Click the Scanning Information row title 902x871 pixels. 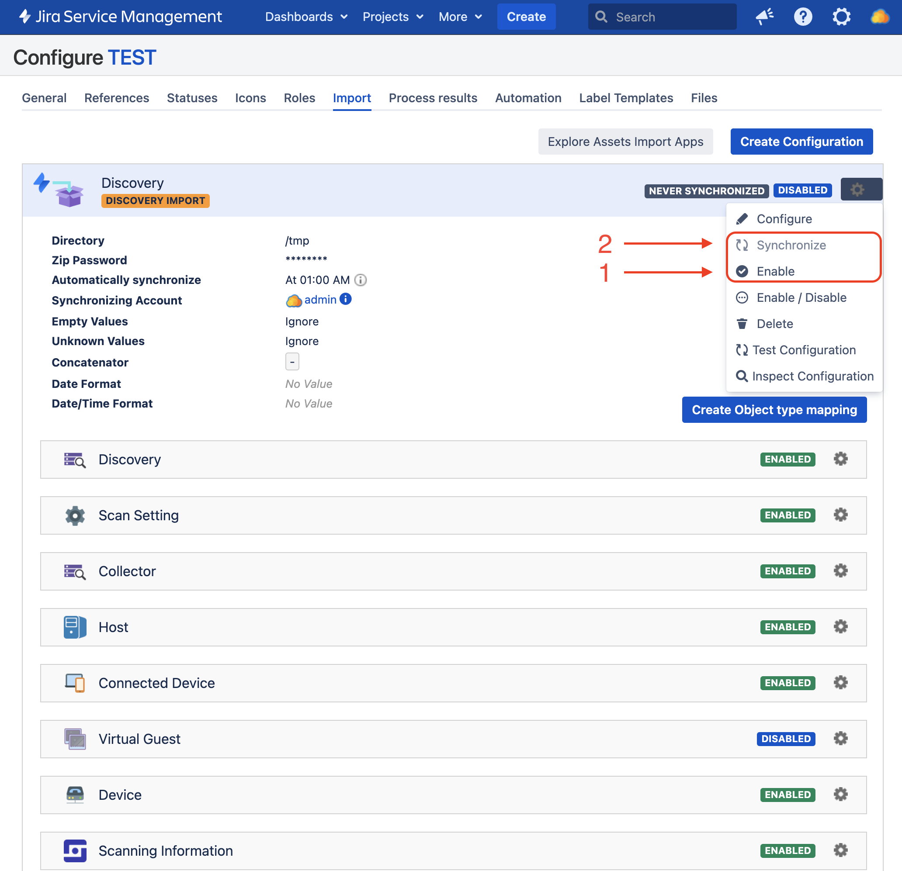[166, 851]
